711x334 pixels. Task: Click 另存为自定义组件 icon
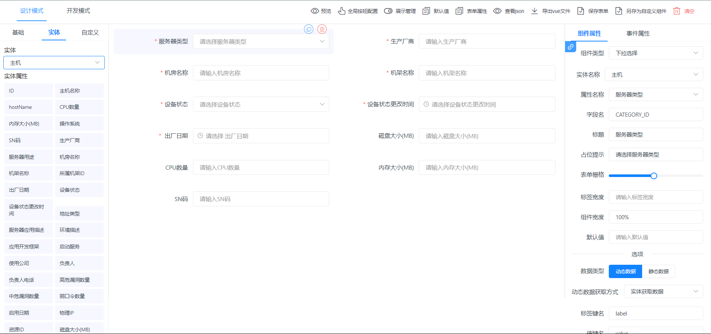click(x=619, y=11)
